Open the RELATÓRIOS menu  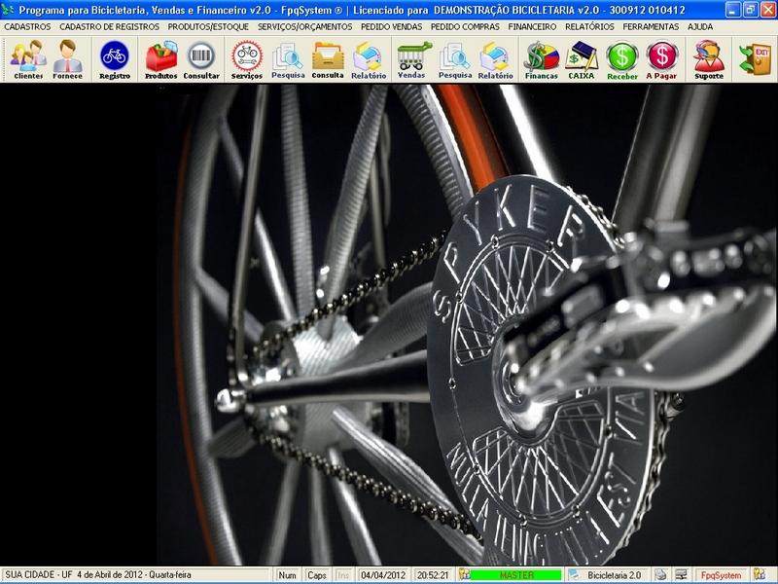coord(589,27)
